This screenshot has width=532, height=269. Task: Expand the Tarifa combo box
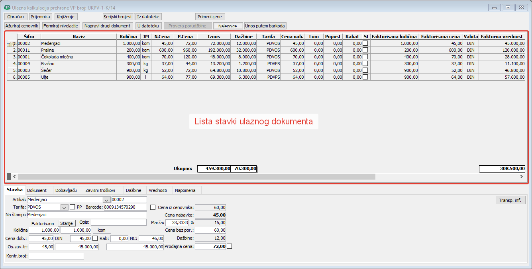point(64,207)
